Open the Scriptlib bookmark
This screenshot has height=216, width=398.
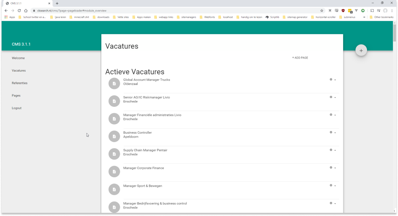(272, 17)
